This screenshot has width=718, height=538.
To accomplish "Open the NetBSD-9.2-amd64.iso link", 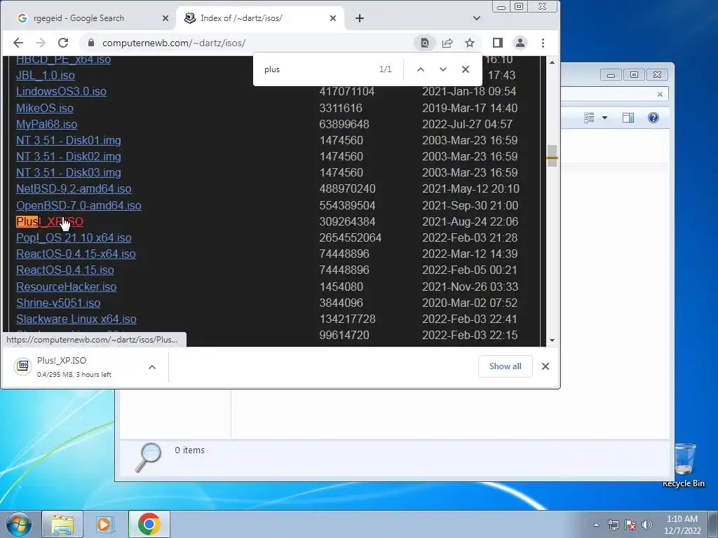I will coord(74,189).
